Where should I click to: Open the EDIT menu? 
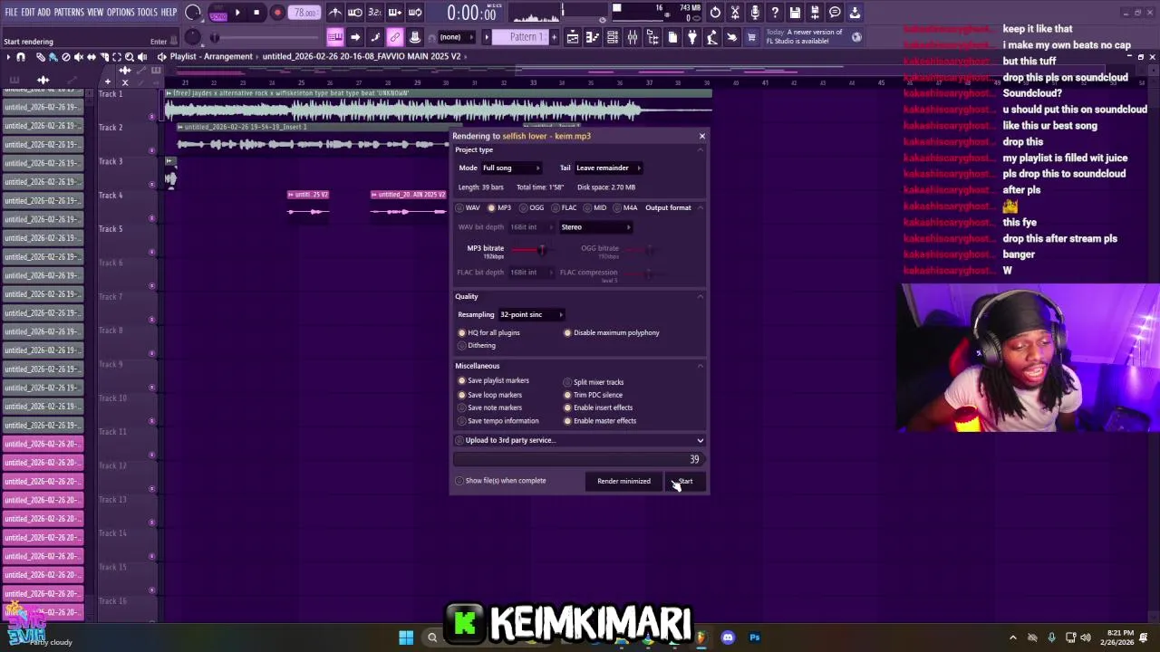pyautogui.click(x=28, y=12)
